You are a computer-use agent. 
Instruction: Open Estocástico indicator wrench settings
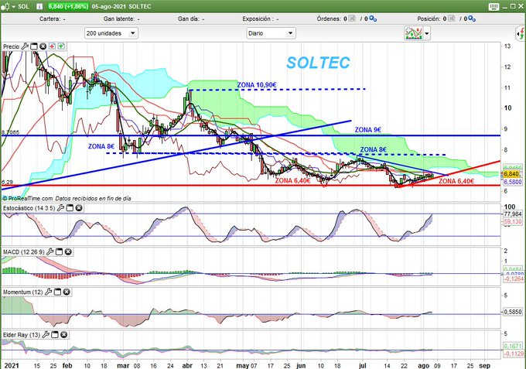60,208
